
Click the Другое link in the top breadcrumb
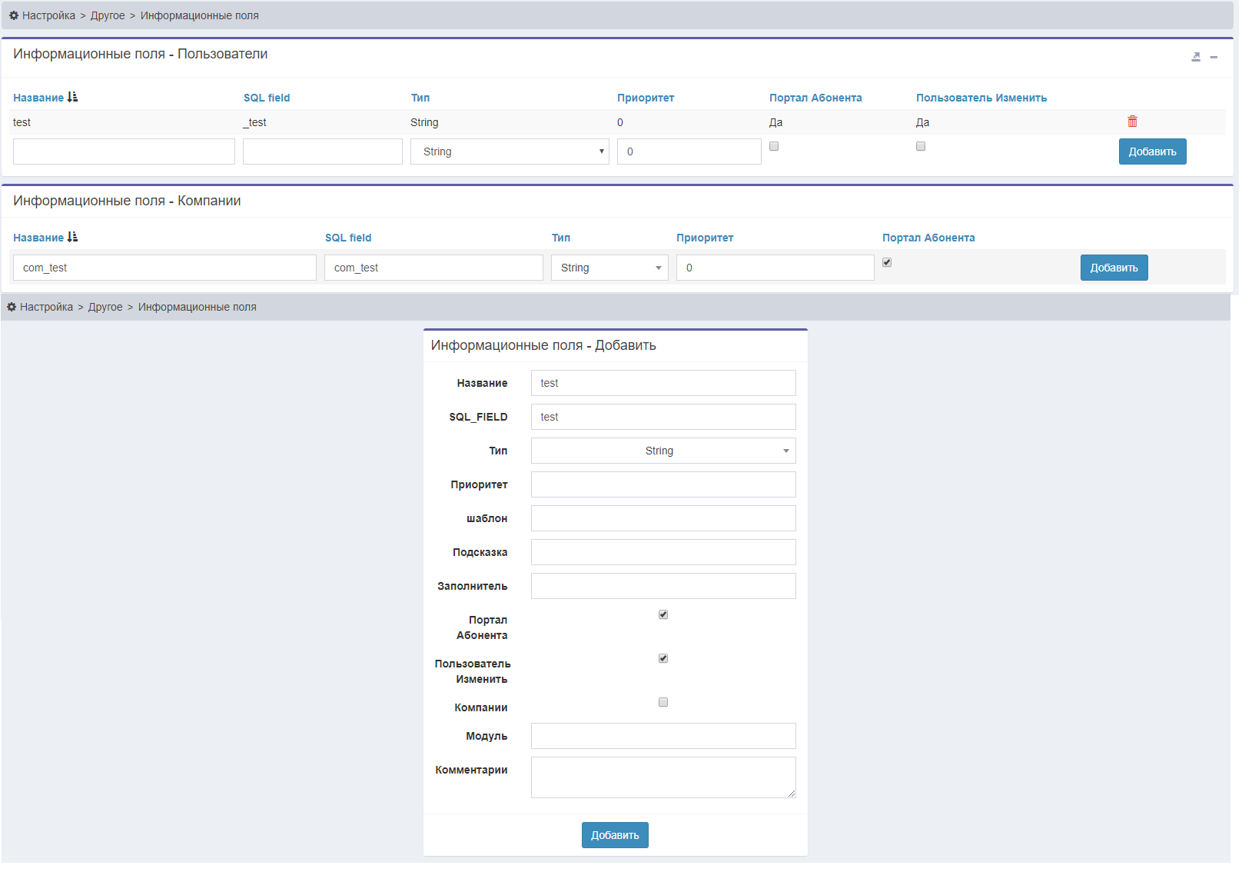point(108,15)
